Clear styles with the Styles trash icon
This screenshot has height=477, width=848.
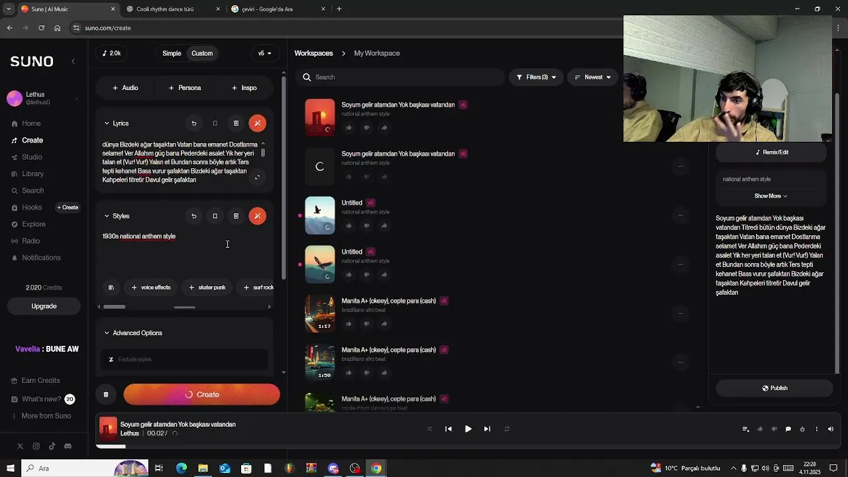pyautogui.click(x=236, y=216)
